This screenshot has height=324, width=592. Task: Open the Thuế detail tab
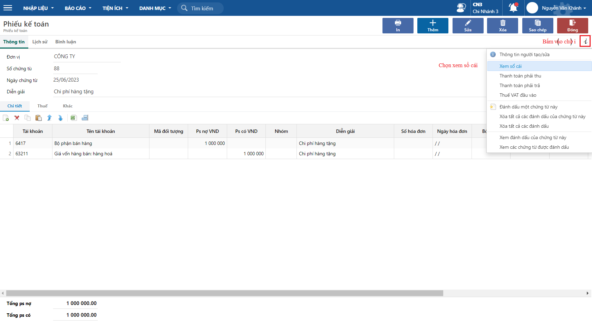coord(42,106)
